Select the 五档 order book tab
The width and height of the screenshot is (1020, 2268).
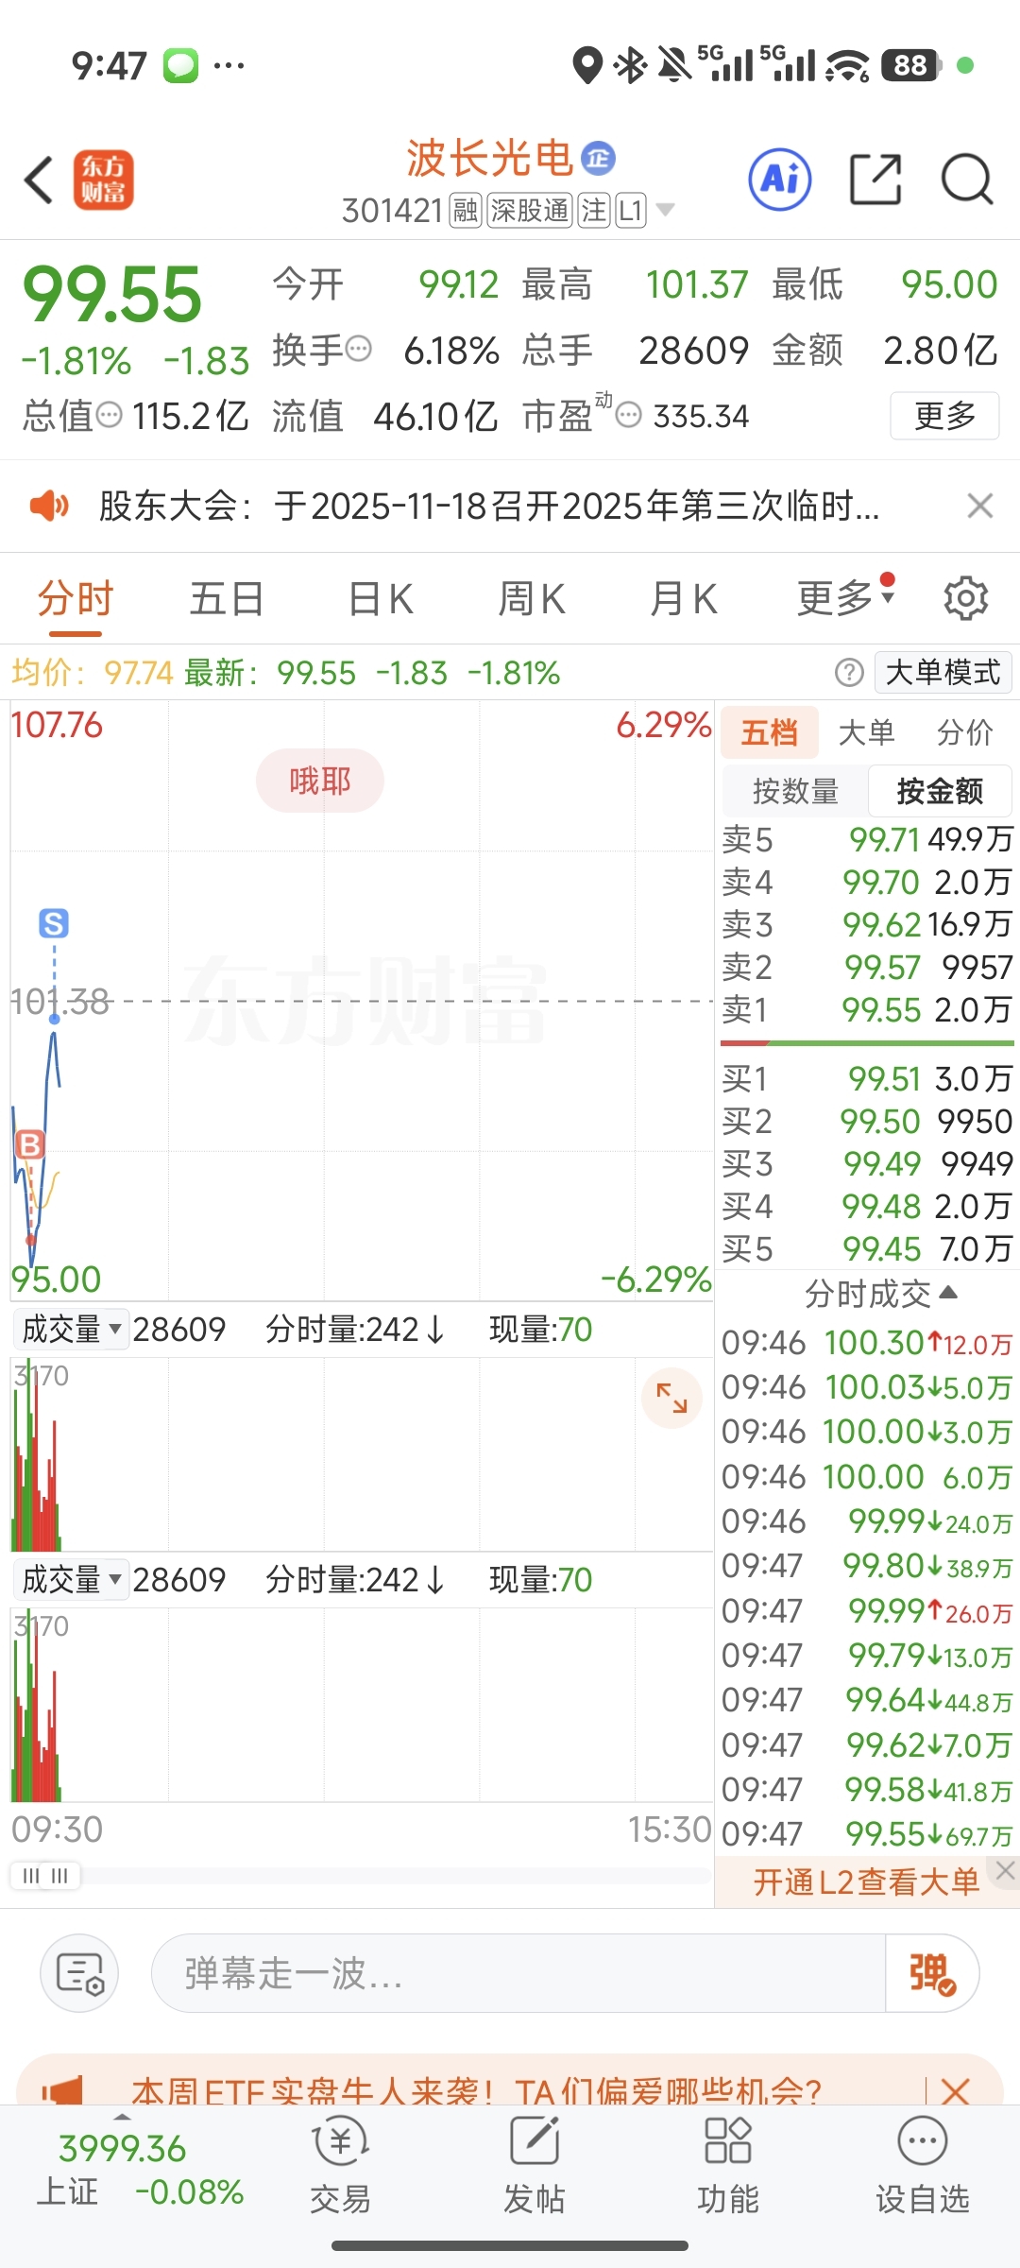[770, 732]
